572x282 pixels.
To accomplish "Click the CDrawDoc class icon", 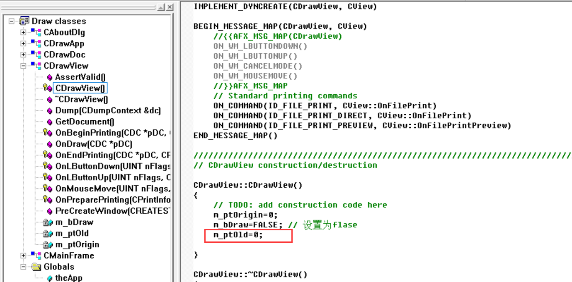I will (36, 55).
